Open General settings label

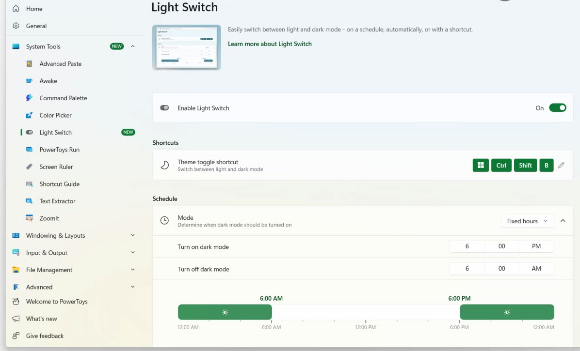(x=36, y=26)
